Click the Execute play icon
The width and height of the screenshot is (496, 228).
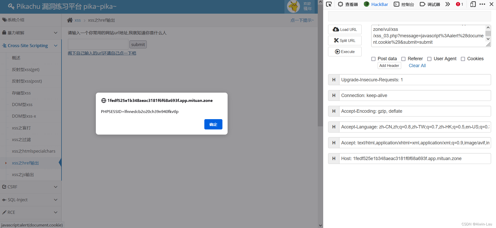pos(337,52)
